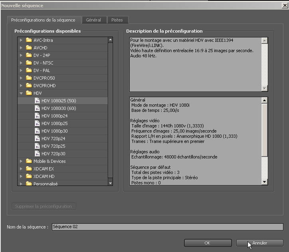This screenshot has width=289, height=252.
Task: Switch to the Pistes tab
Action: click(x=117, y=20)
